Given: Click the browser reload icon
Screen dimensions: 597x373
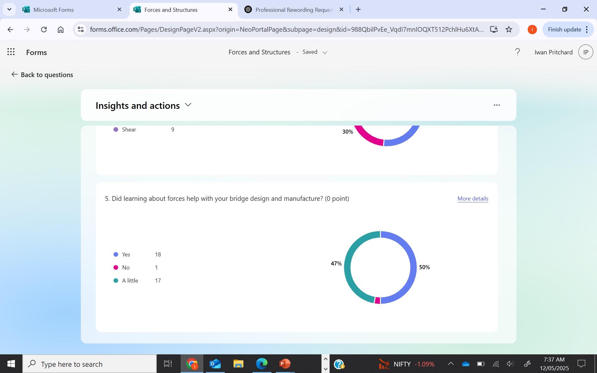Looking at the screenshot, I should (44, 30).
